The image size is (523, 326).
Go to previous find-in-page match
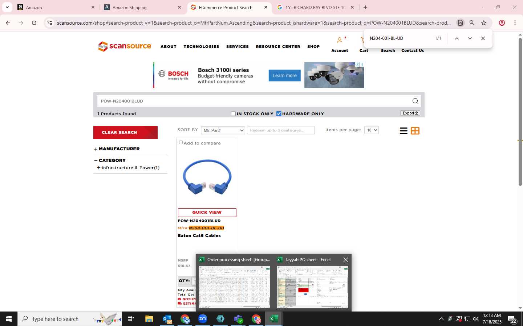tap(457, 38)
